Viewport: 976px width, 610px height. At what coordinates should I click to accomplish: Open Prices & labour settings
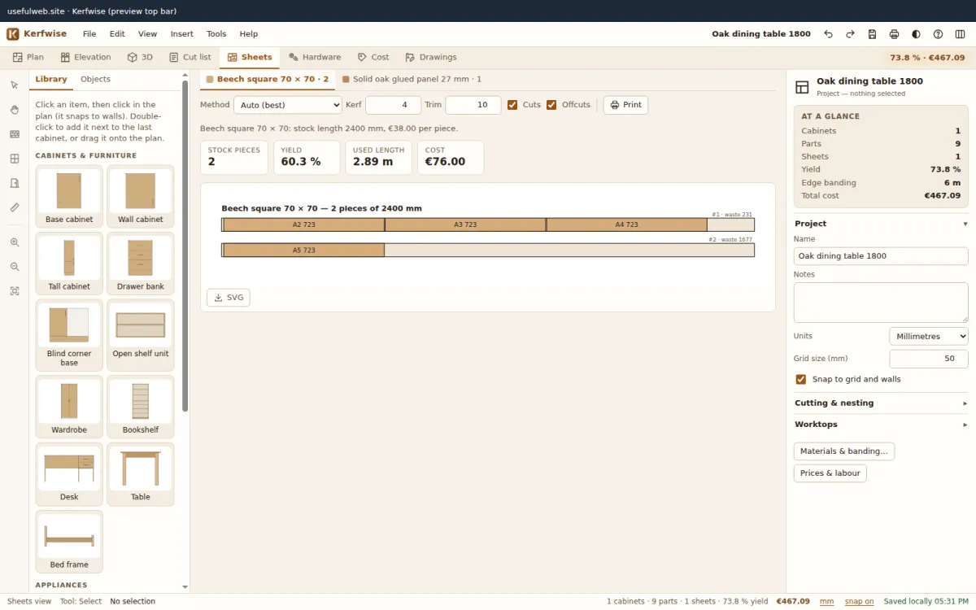click(830, 473)
